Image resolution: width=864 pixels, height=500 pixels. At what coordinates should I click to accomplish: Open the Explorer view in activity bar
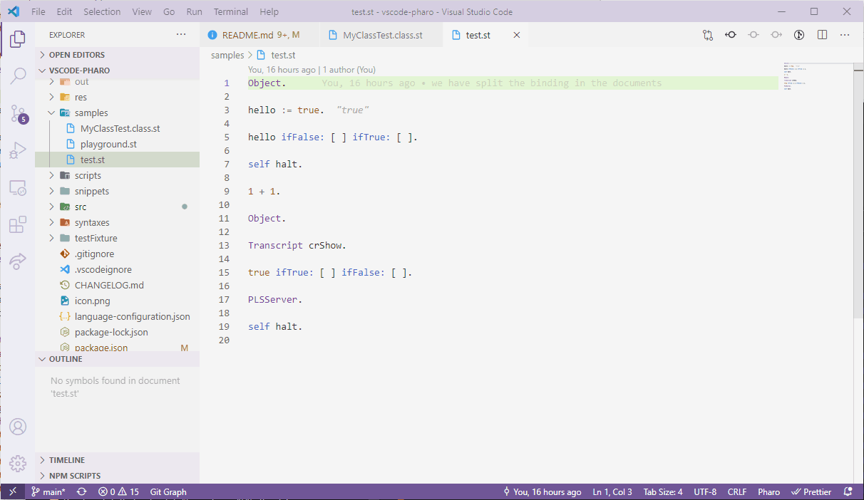click(18, 39)
